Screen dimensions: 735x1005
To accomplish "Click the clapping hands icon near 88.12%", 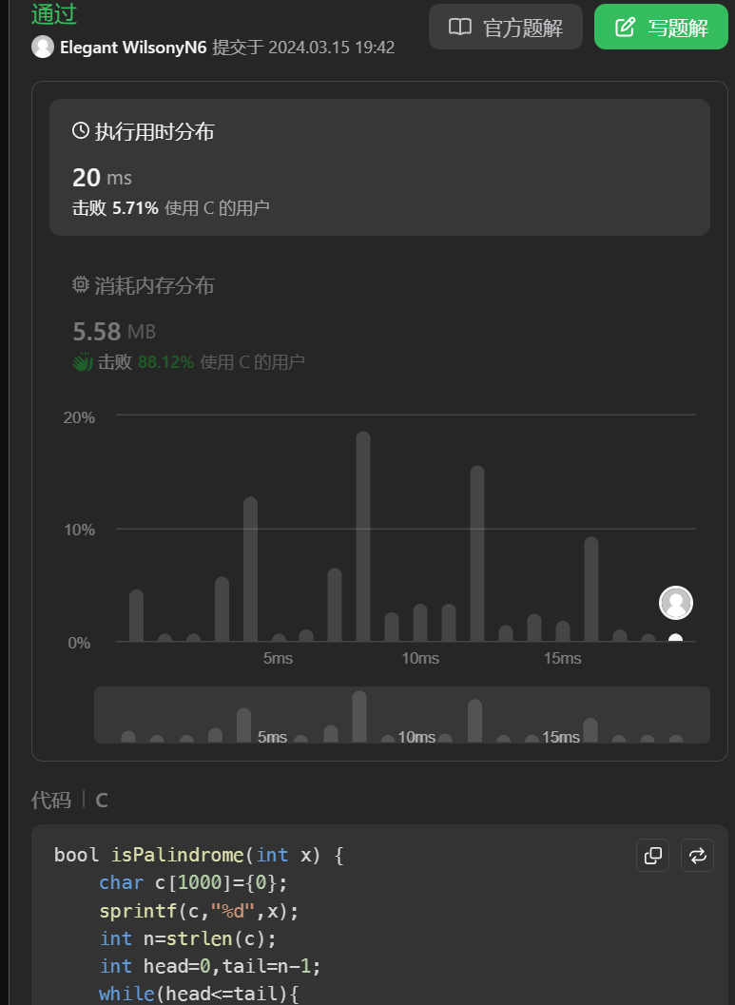I will 83,362.
